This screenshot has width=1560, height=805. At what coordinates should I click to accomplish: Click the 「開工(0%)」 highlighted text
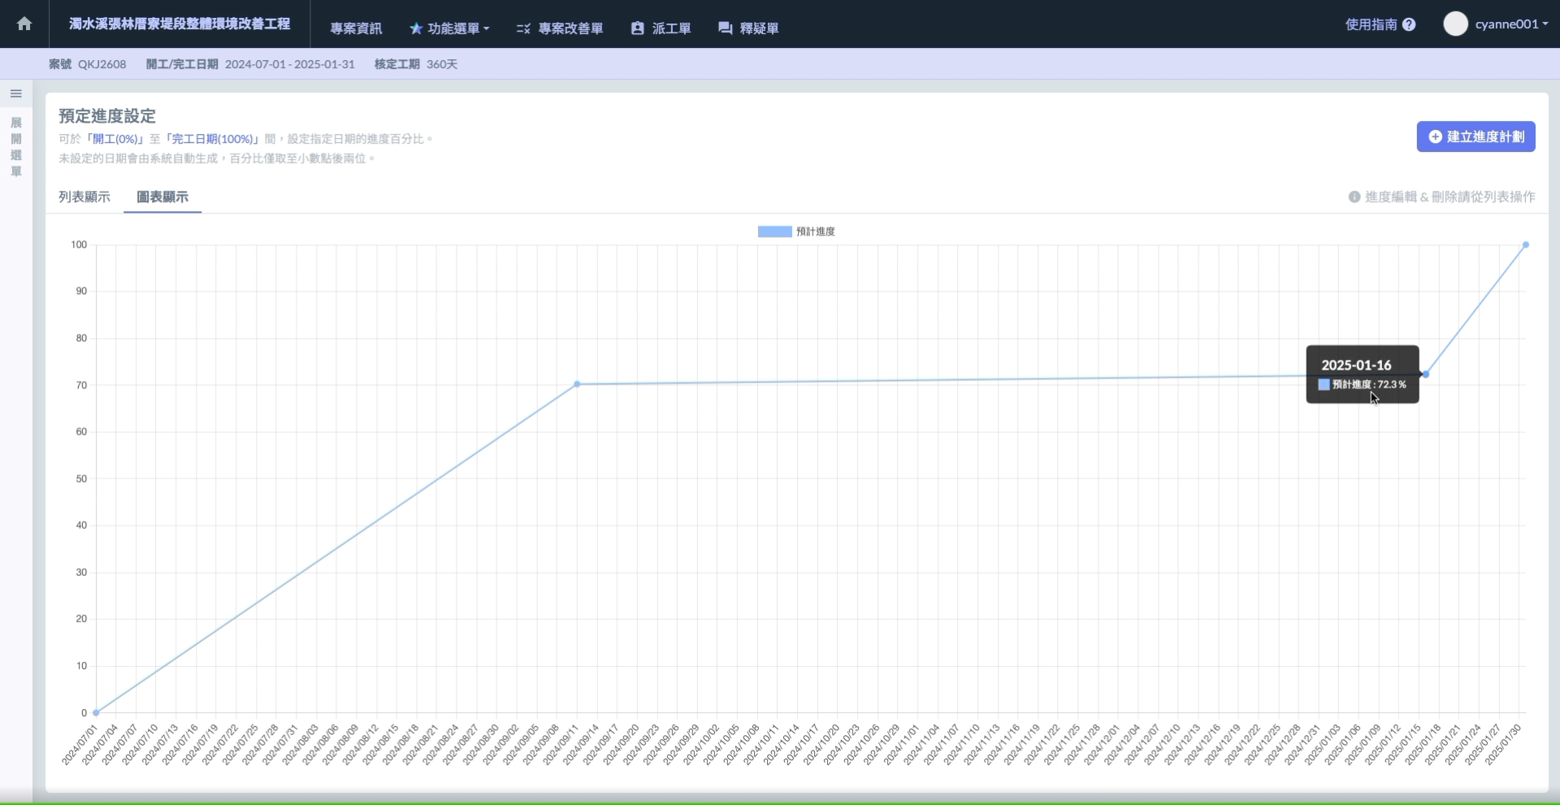click(x=115, y=139)
